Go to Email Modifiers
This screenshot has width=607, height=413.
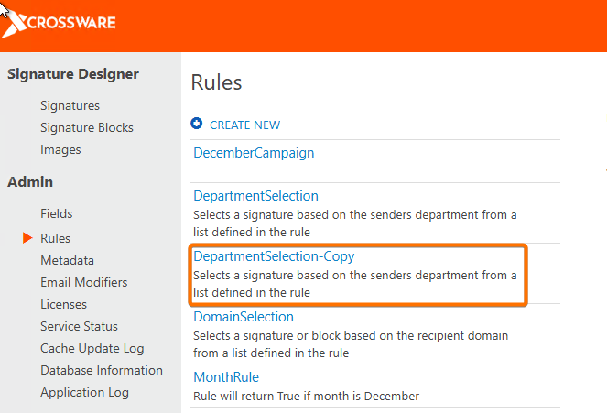[84, 283]
